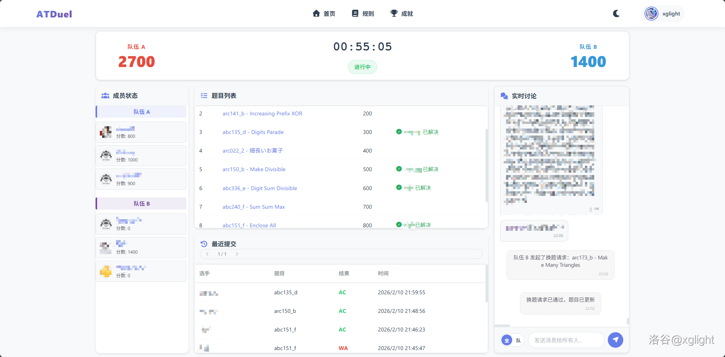The width and height of the screenshot is (725, 357).
Task: Open problem abc336_e - Digit Sum Divisible
Action: pyautogui.click(x=260, y=188)
